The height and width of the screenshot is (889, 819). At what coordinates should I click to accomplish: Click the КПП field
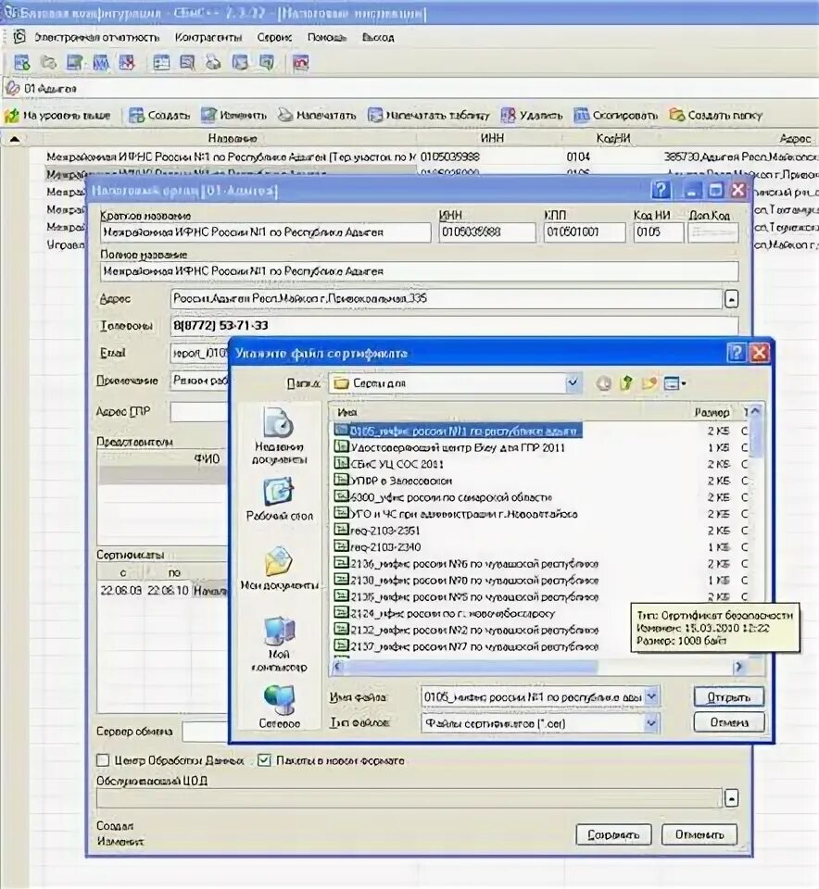pos(585,232)
